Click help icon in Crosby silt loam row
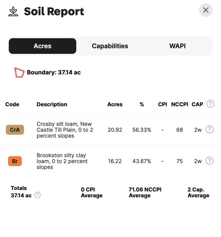 tap(209, 130)
